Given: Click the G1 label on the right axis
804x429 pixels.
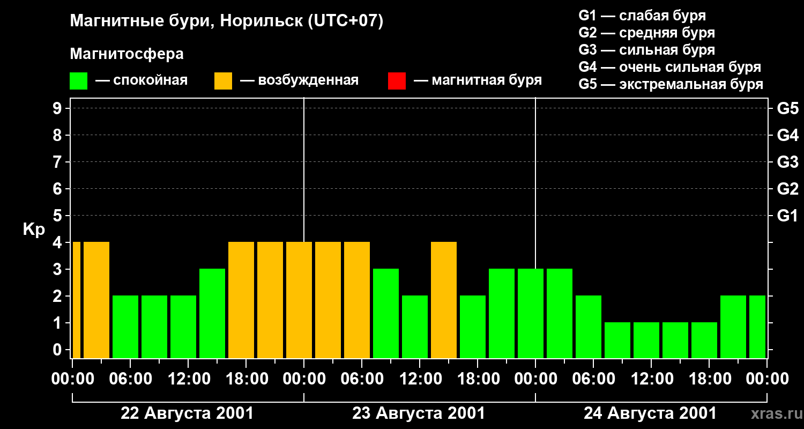Looking at the screenshot, I should coord(787,216).
